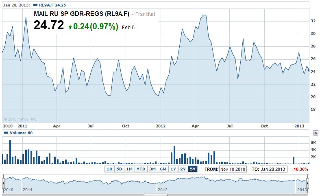Click the 2011 label in overview navigator
Image resolution: width=320 pixels, height=196 pixels.
click(28, 190)
